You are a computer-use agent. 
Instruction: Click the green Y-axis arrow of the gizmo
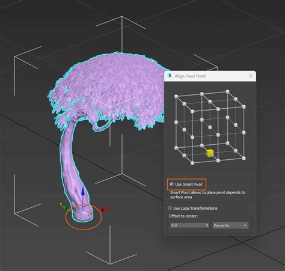[x=64, y=207]
